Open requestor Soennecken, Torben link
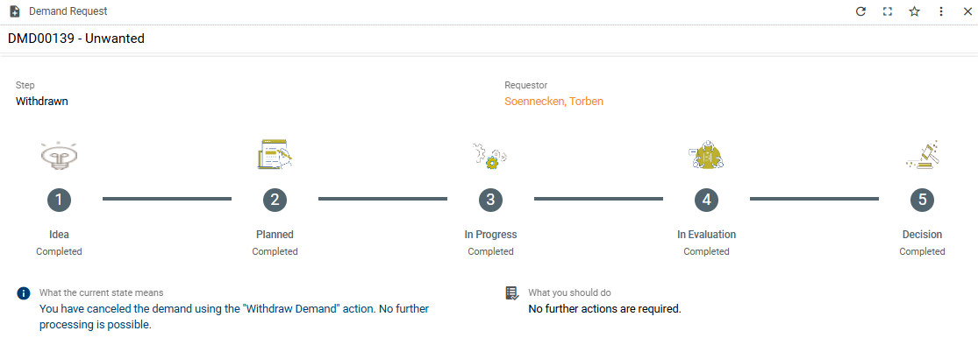978x345 pixels. (553, 101)
